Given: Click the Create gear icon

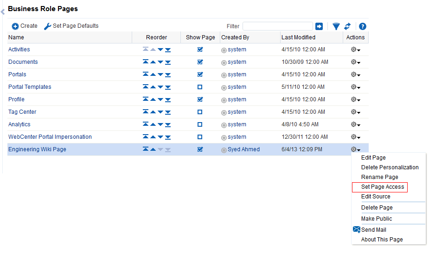Looking at the screenshot, I should (15, 26).
